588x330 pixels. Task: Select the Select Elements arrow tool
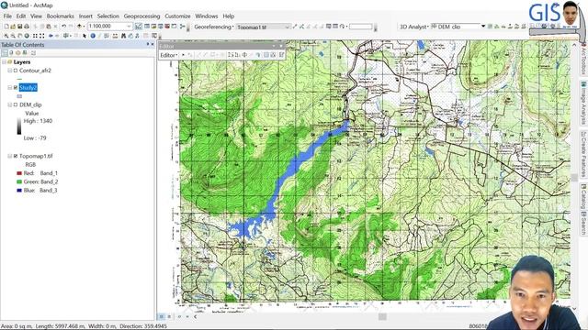point(85,36)
